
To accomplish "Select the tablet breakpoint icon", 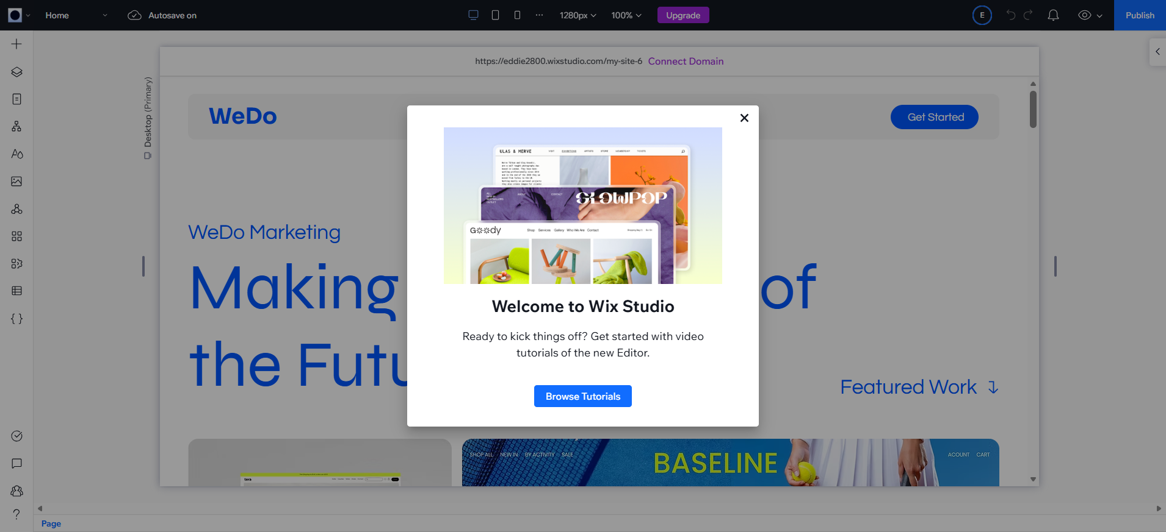I will click(x=495, y=15).
